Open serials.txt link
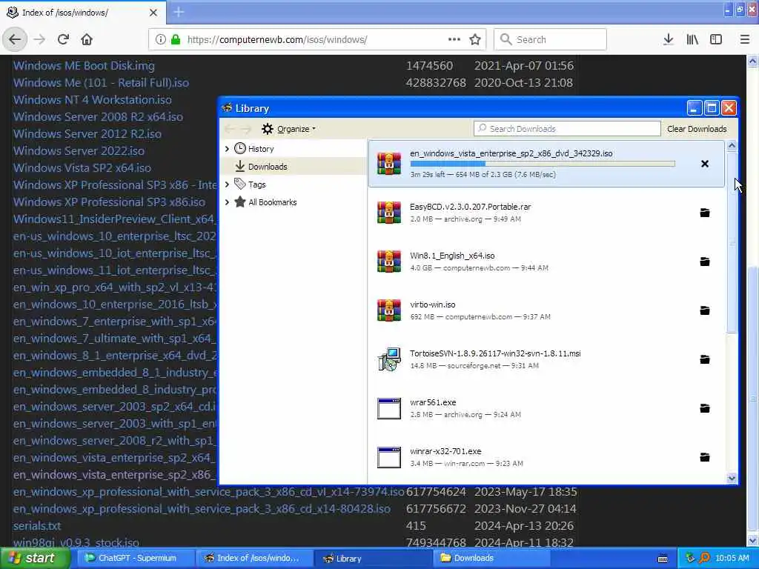759x569 pixels. click(x=37, y=526)
